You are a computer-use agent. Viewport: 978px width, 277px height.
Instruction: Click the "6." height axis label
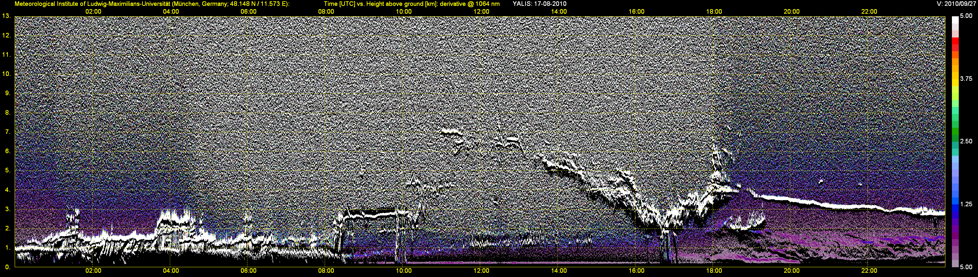pyautogui.click(x=8, y=151)
